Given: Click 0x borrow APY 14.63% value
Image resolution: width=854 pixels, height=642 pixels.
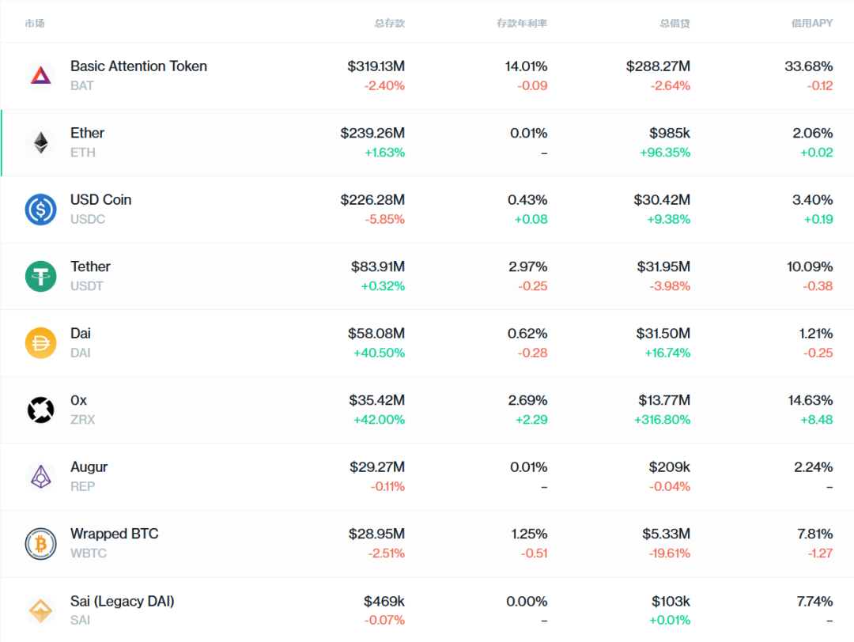Looking at the screenshot, I should (x=810, y=401).
